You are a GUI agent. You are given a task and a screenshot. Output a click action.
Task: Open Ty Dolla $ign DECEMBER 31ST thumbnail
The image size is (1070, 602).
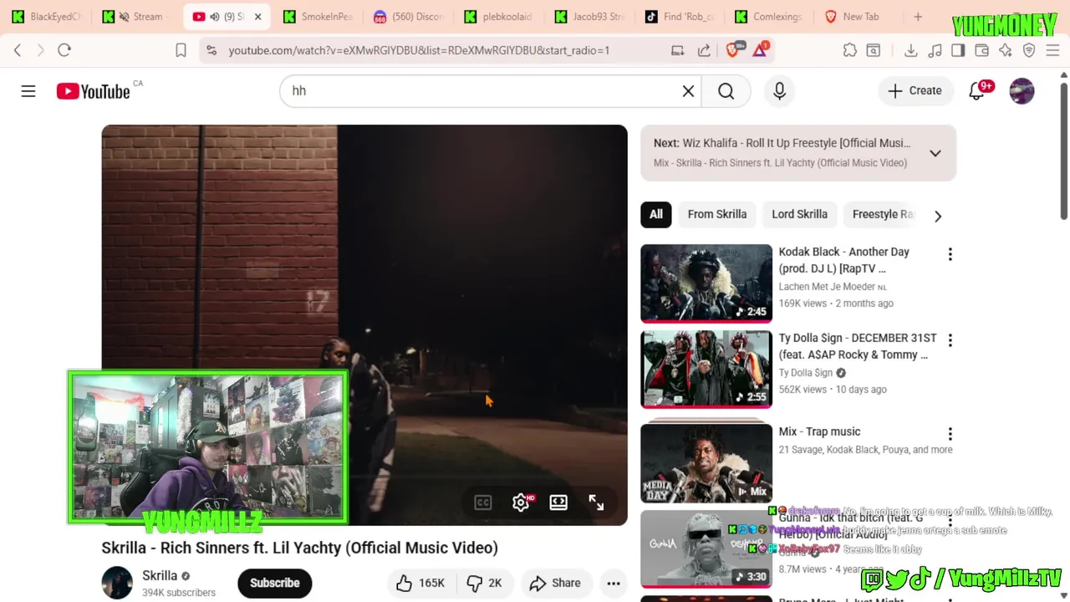click(706, 369)
